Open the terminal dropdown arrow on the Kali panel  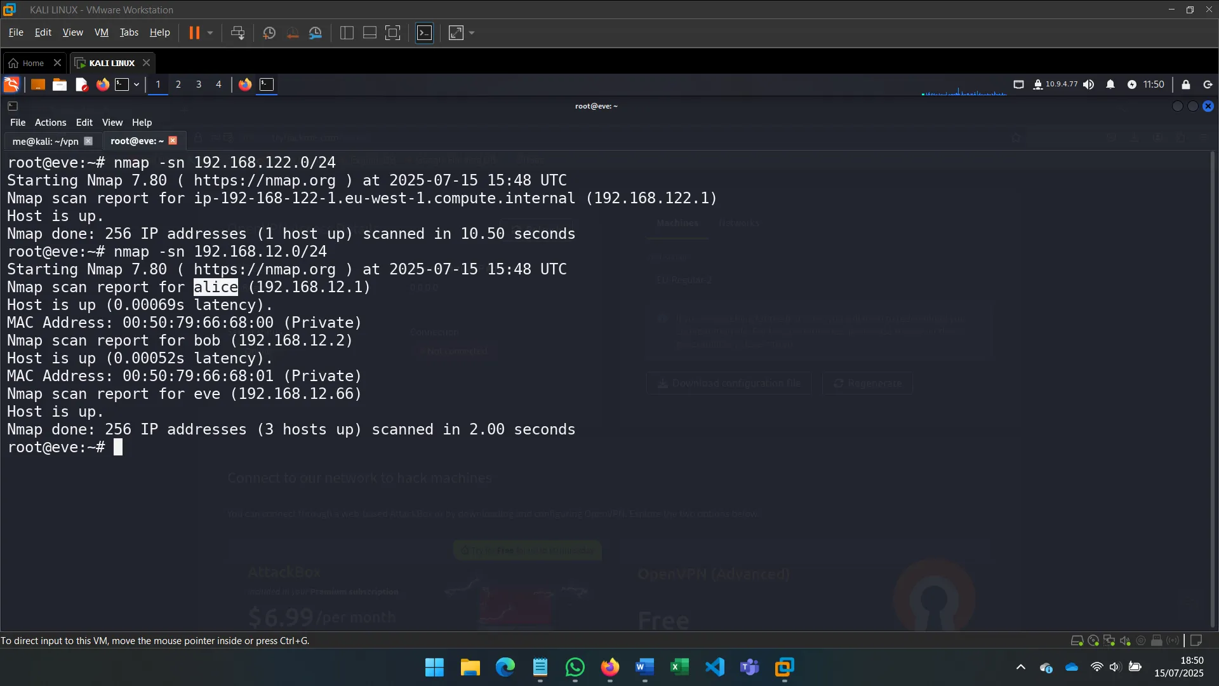135,84
